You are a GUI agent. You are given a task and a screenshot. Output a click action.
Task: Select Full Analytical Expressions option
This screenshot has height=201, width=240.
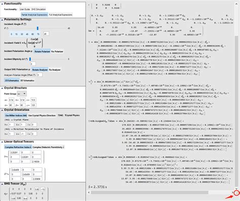[61, 15]
